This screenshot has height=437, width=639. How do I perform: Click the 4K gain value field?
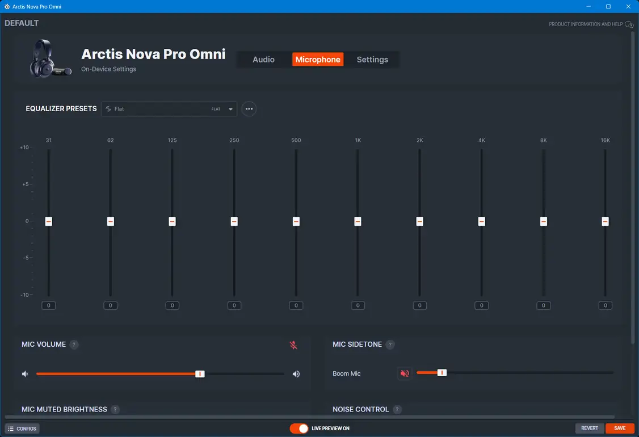(482, 305)
